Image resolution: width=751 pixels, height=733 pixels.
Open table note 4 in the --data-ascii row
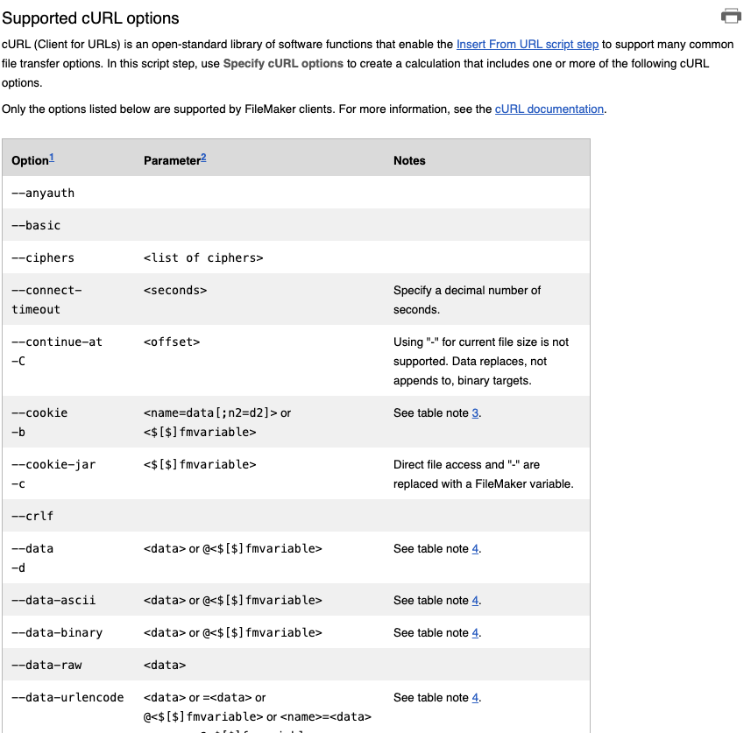pos(475,601)
